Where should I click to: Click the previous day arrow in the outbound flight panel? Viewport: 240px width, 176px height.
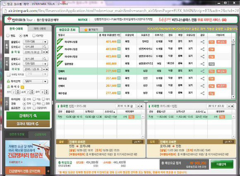click(138, 106)
